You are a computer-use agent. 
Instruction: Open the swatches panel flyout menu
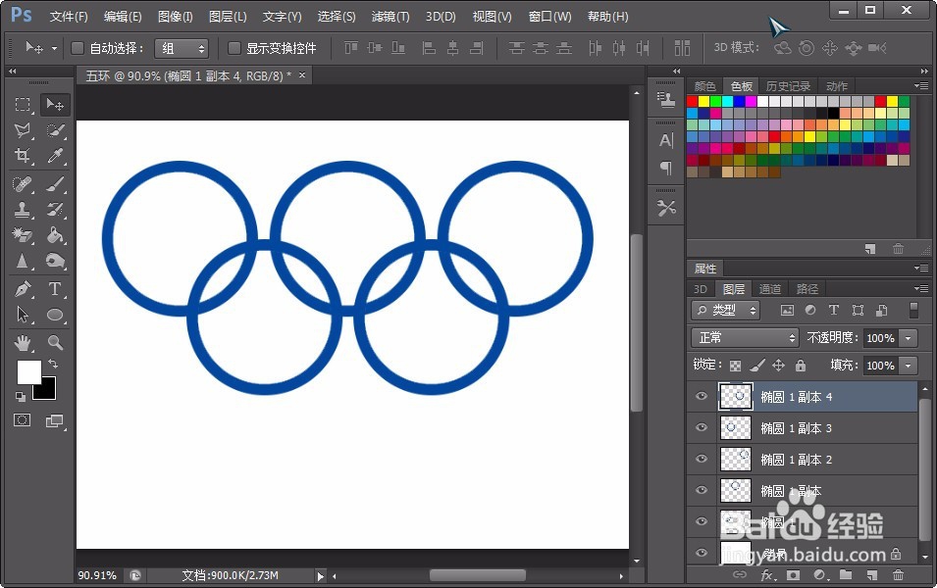pos(921,86)
